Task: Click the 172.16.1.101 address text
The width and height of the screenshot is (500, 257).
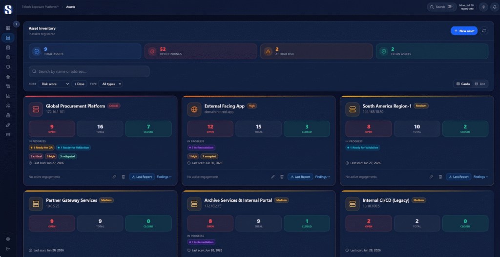Action: pos(55,112)
